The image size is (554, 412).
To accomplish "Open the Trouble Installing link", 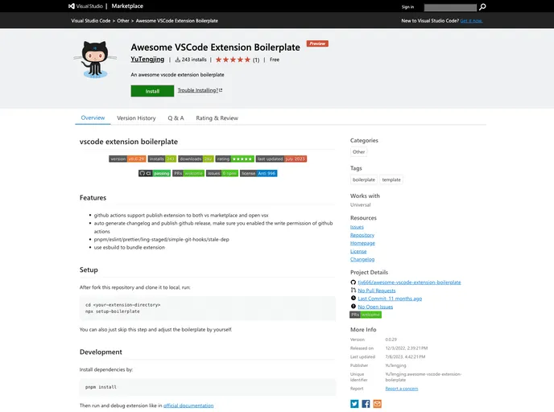I will 200,90.
